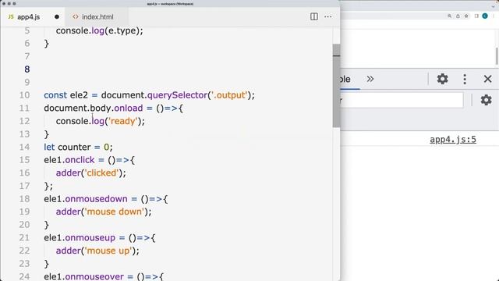Toggle the browser side panel icon
This screenshot has height=281, width=499.
[x=476, y=16]
